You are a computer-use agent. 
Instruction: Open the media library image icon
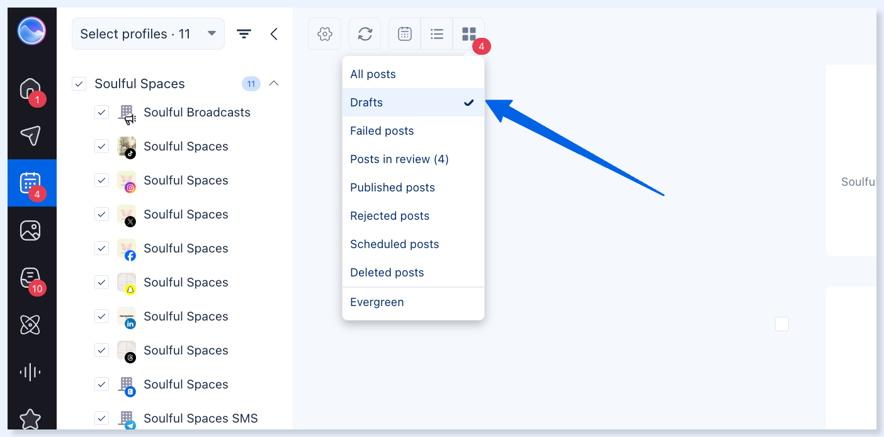point(30,230)
